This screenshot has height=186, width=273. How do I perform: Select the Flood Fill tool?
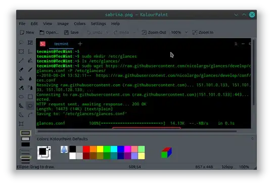(x=21, y=79)
